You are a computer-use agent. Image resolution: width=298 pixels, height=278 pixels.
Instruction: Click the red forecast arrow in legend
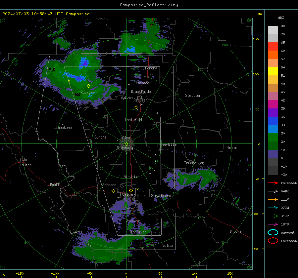[273, 183]
